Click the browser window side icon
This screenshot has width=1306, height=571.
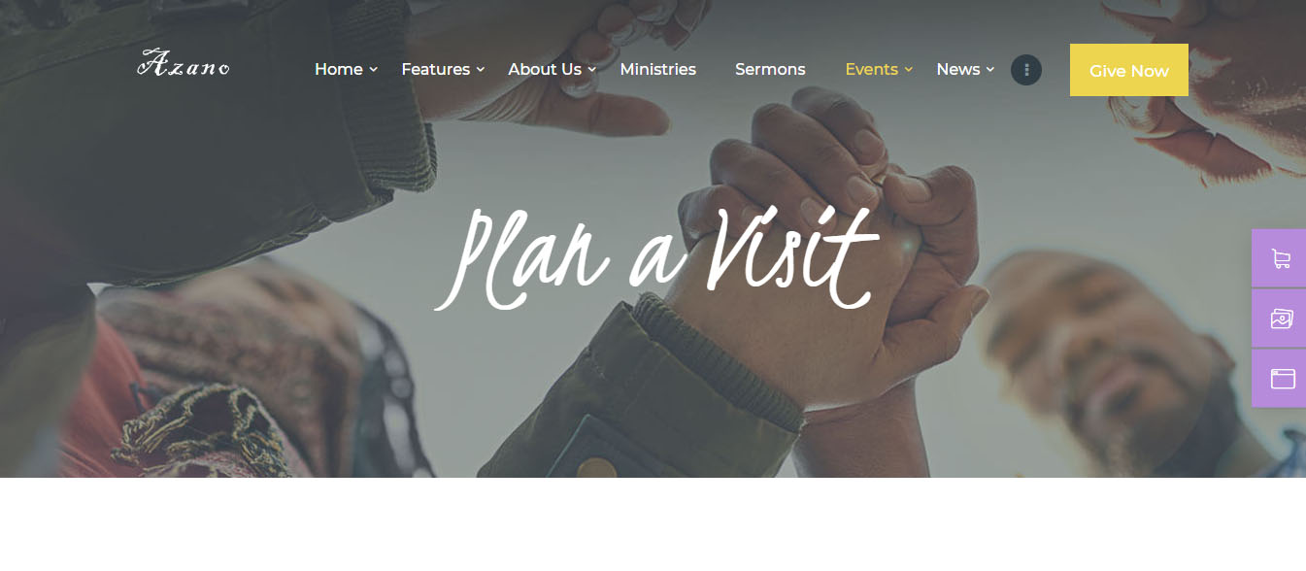(1281, 379)
